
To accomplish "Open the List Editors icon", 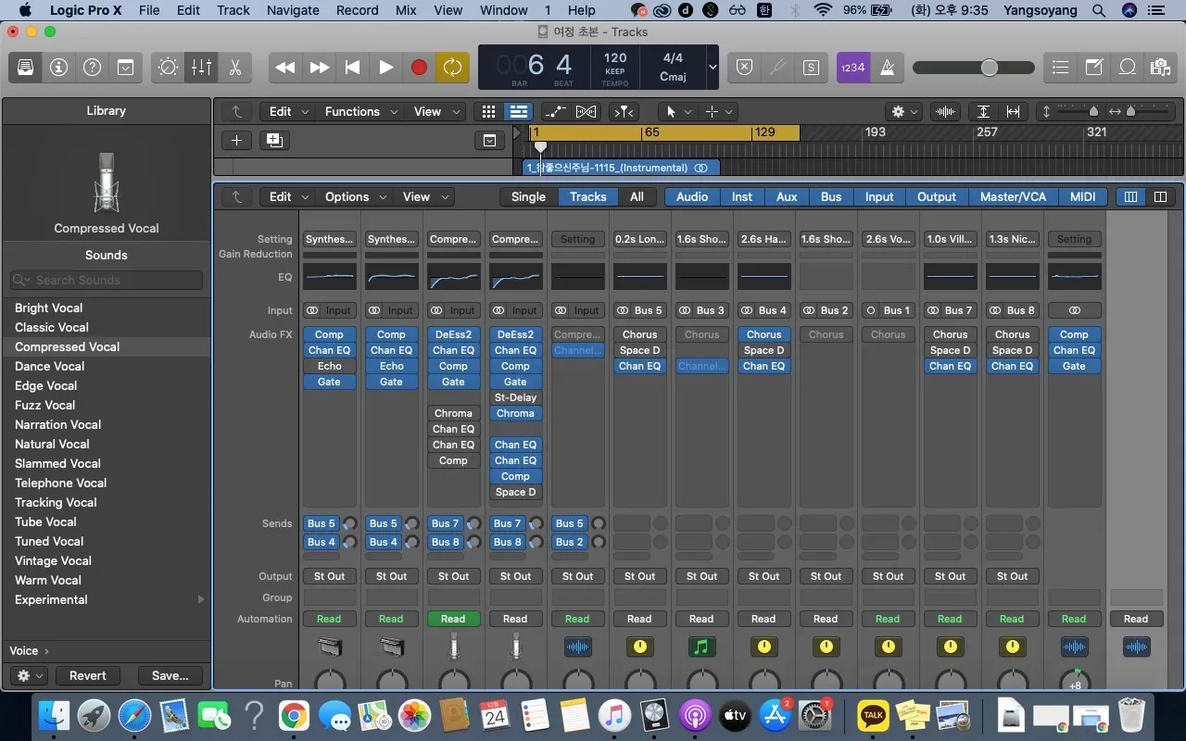I will click(1061, 68).
